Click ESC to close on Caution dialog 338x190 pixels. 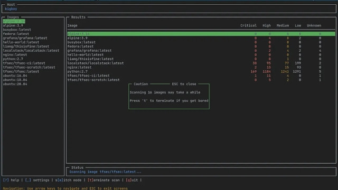point(184,84)
